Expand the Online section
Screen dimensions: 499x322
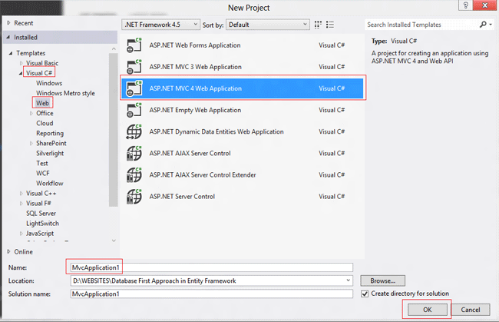[x=9, y=251]
